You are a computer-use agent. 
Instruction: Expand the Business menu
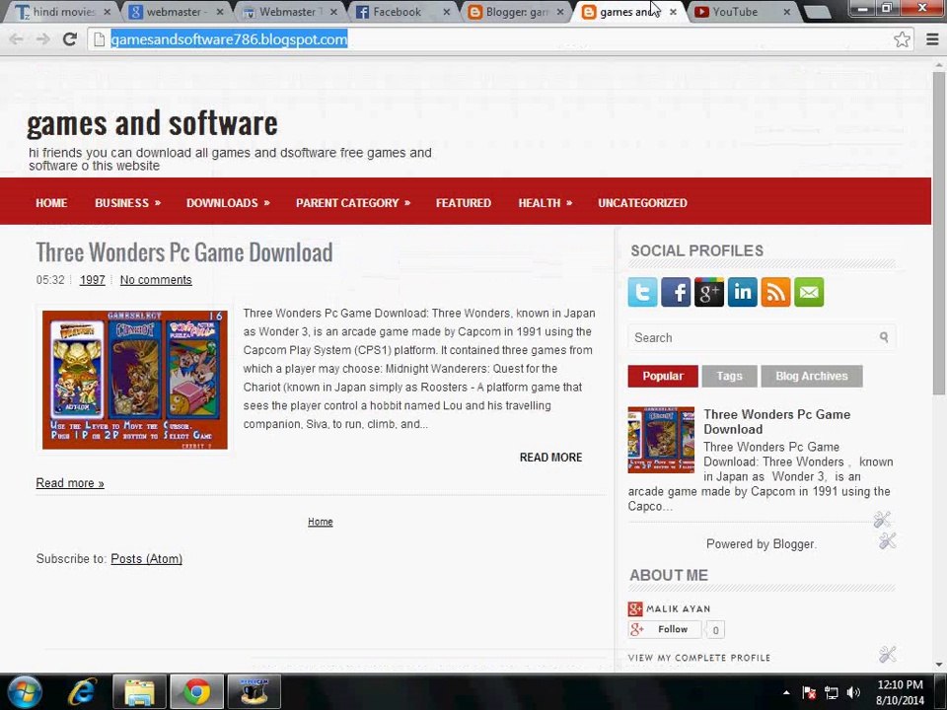[127, 203]
